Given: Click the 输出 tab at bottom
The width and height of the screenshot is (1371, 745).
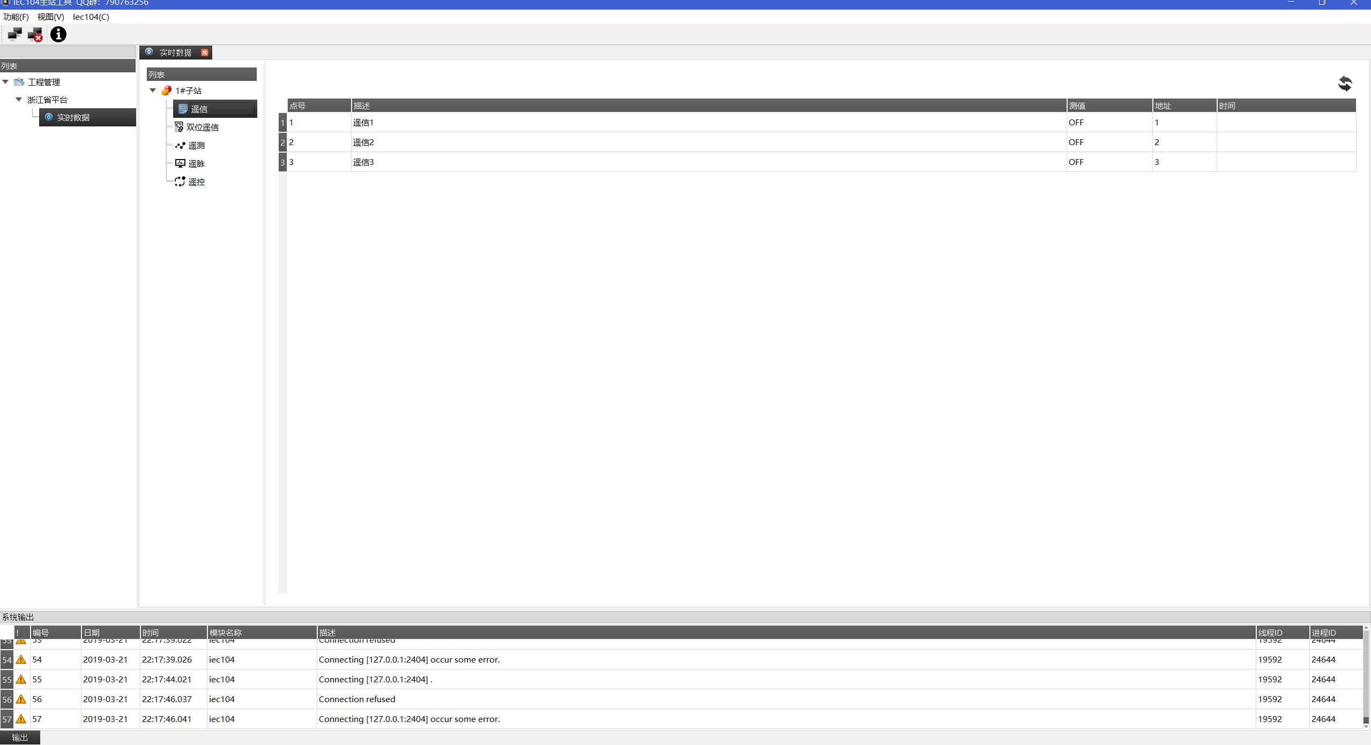Looking at the screenshot, I should point(20,738).
